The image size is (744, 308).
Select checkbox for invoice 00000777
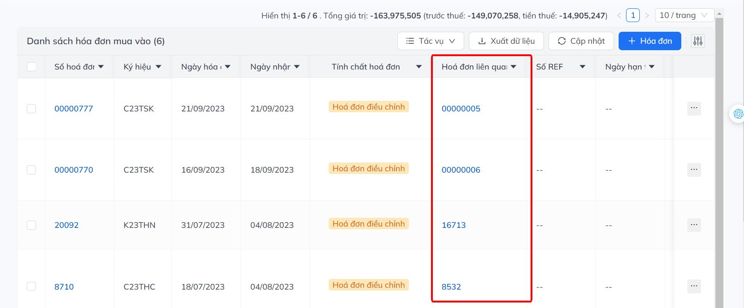tap(31, 109)
